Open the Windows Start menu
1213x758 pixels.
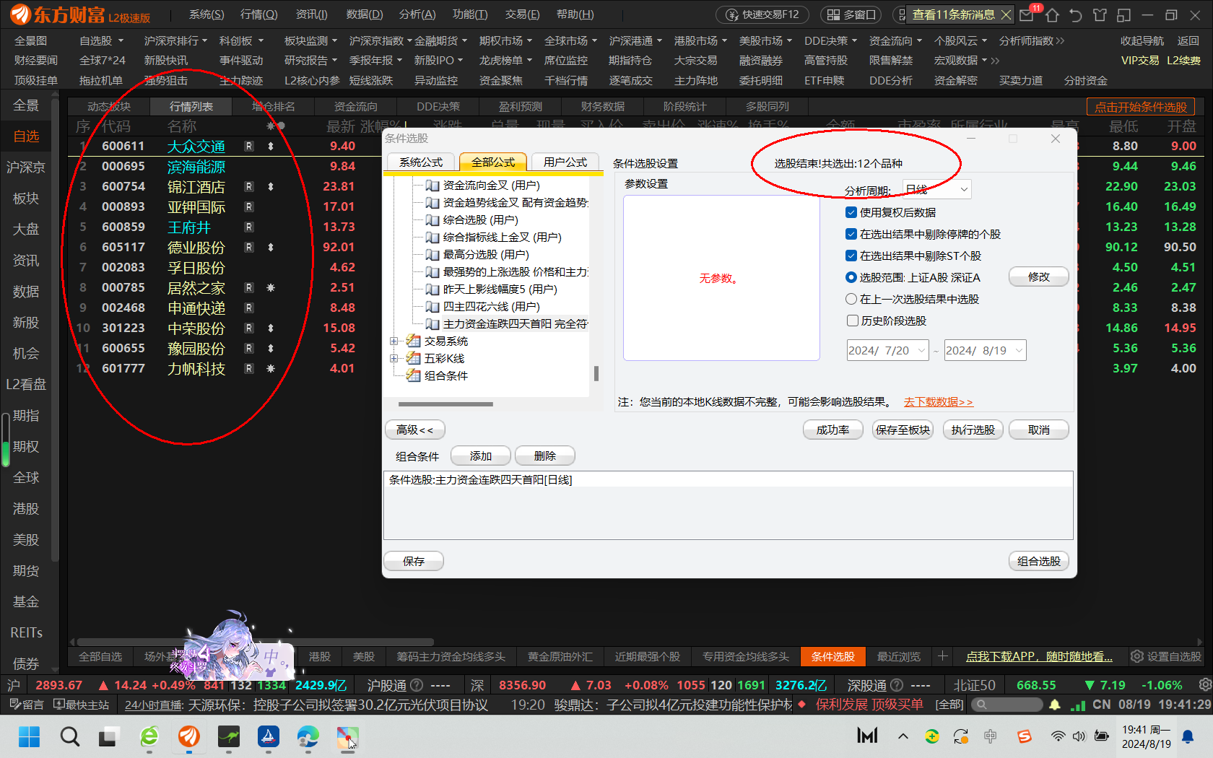(x=29, y=736)
